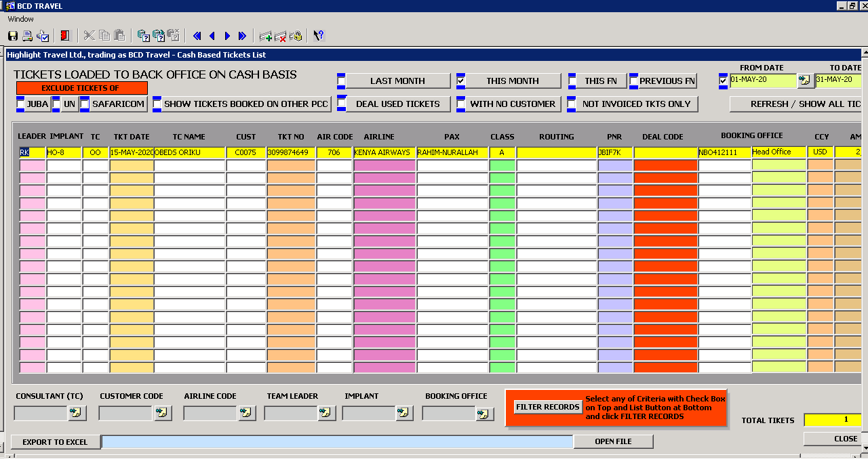Click the OPEN FILE button
Screen dimensions: 868x459
click(x=613, y=442)
